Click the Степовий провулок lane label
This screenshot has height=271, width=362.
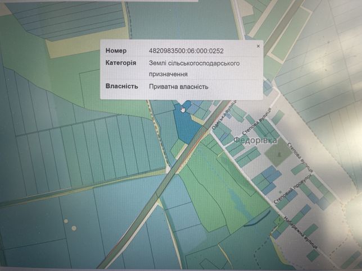point(292,190)
